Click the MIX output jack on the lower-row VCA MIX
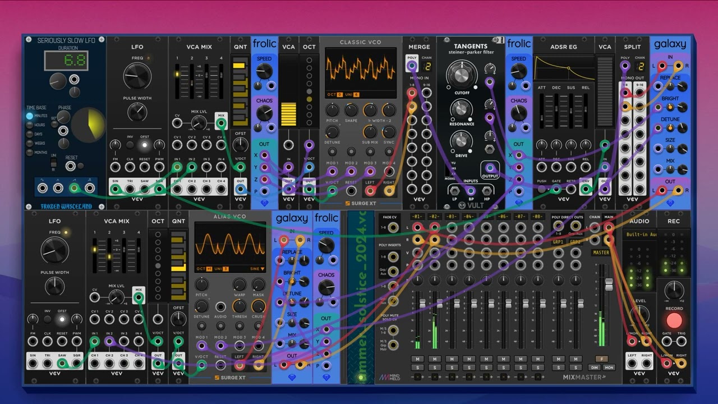This screenshot has width=718, height=404. (139, 297)
